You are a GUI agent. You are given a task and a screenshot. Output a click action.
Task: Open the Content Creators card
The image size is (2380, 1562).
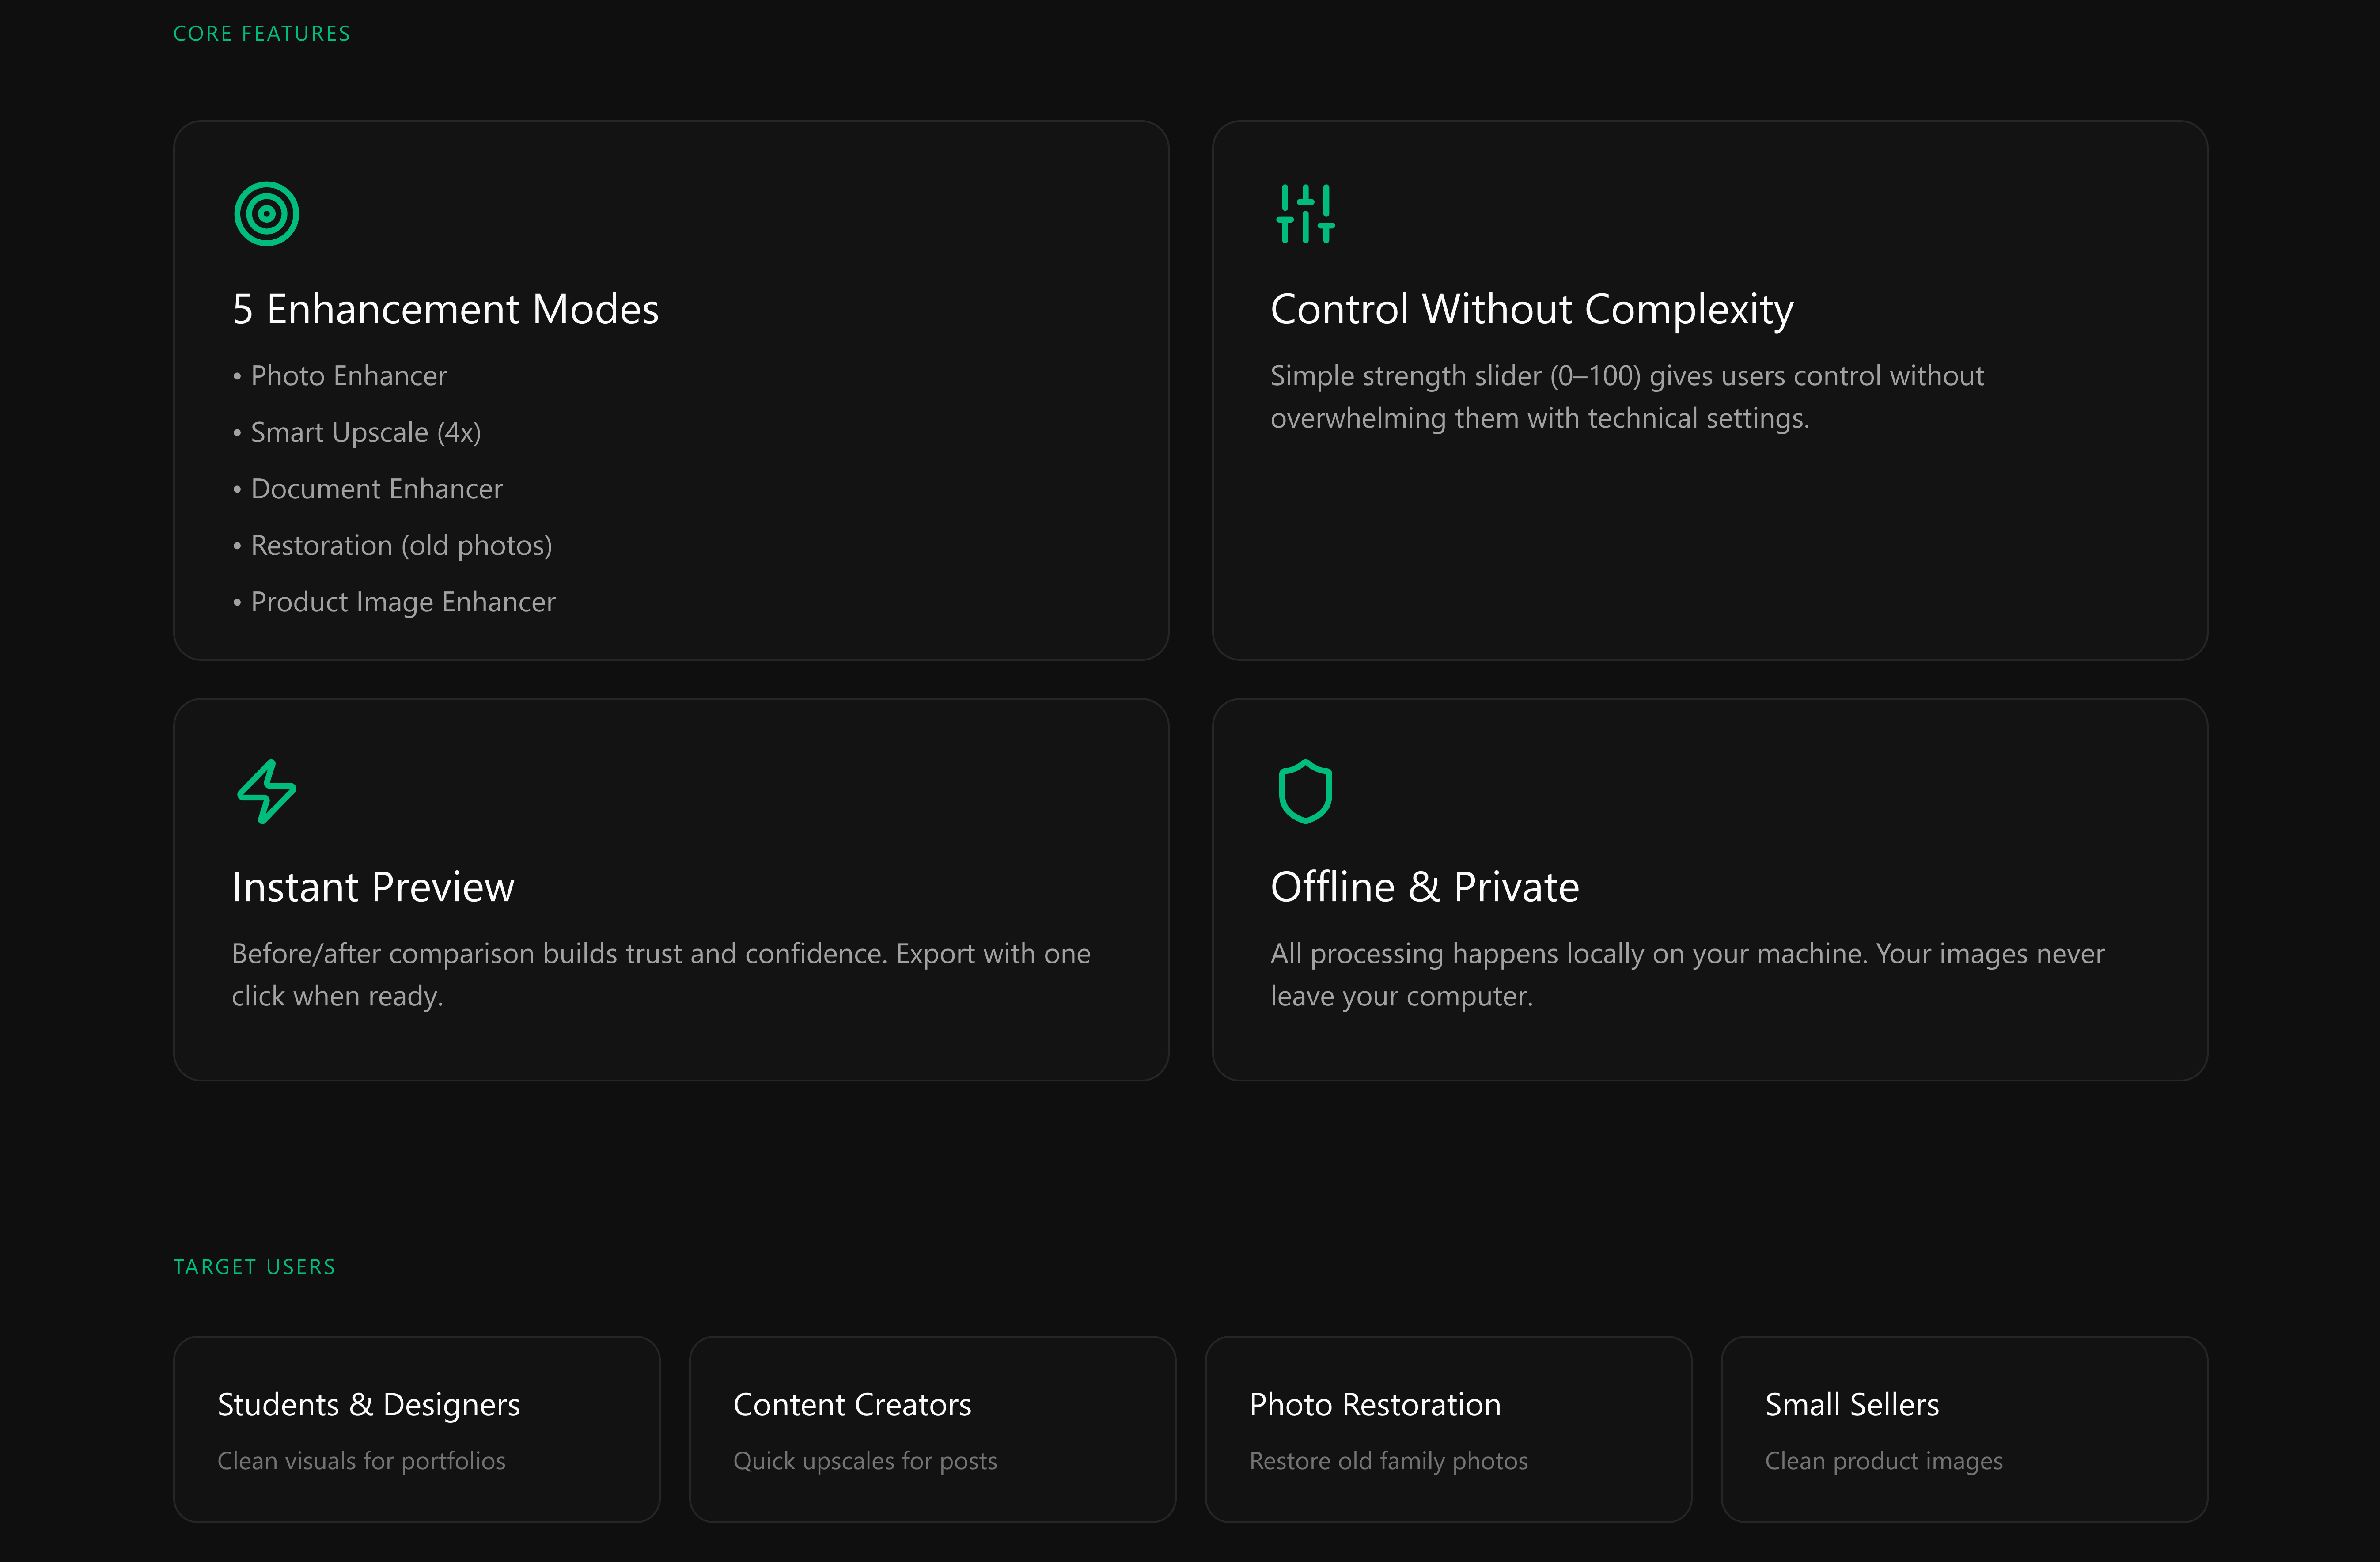tap(931, 1428)
